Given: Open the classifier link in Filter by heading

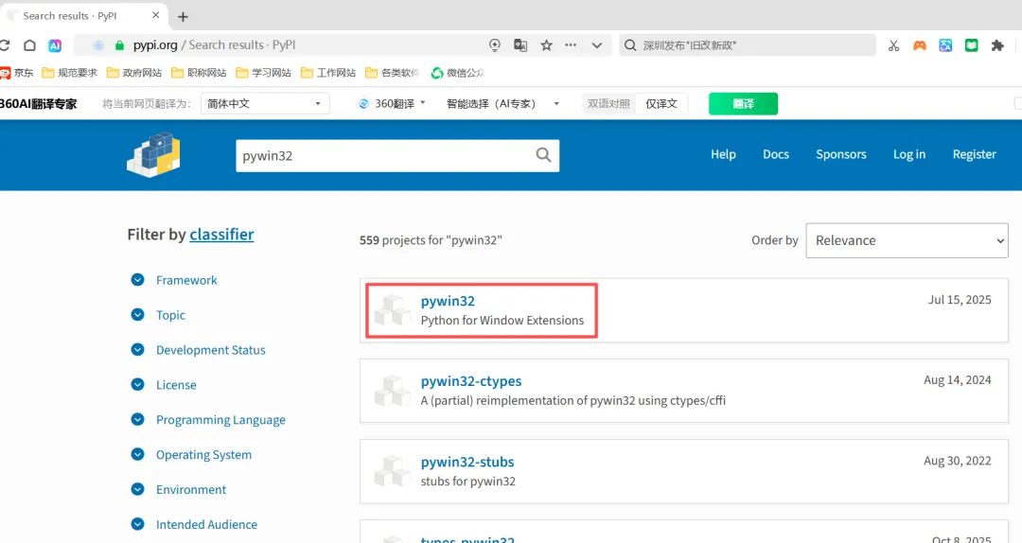Looking at the screenshot, I should pyautogui.click(x=221, y=235).
